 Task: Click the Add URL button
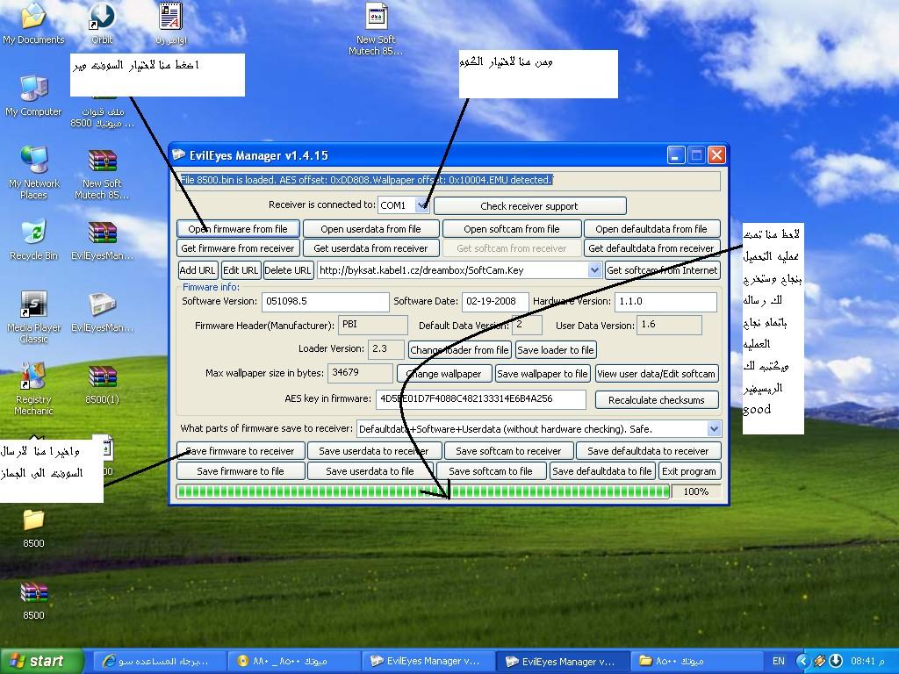coord(198,270)
